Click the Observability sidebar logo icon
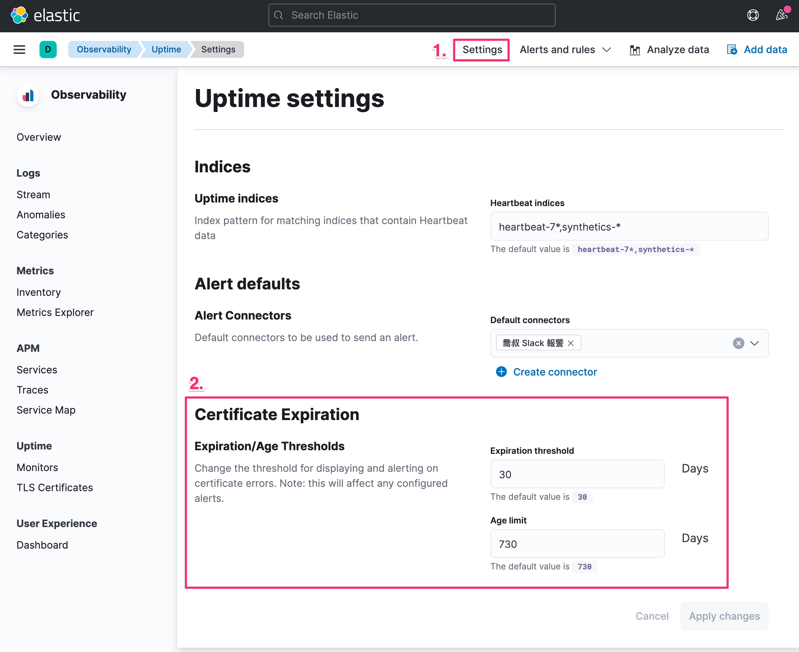Image resolution: width=799 pixels, height=652 pixels. [x=28, y=96]
